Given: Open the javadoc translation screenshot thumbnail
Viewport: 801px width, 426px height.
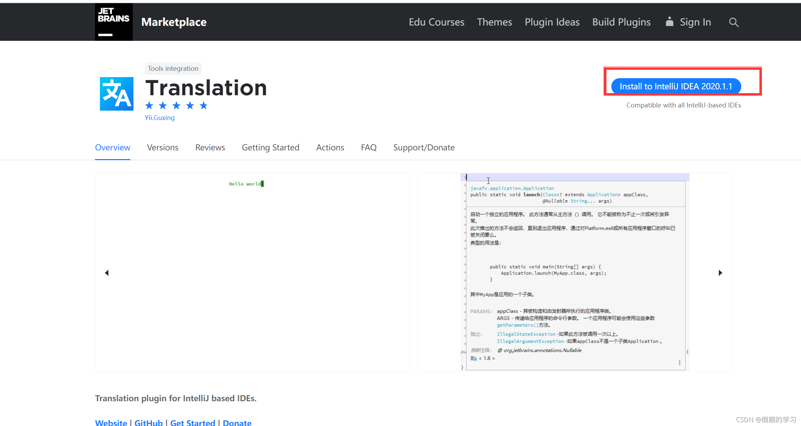Looking at the screenshot, I should pyautogui.click(x=575, y=272).
